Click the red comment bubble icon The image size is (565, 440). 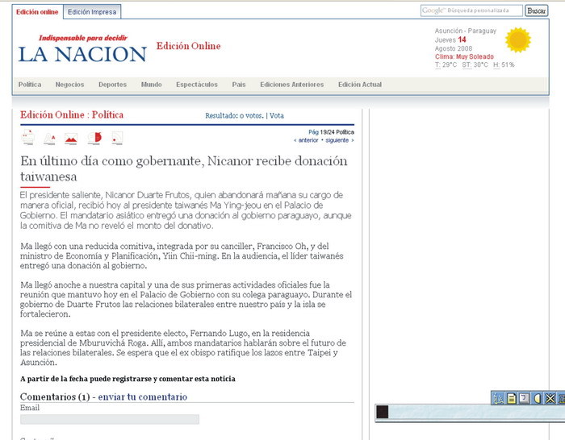[94, 138]
